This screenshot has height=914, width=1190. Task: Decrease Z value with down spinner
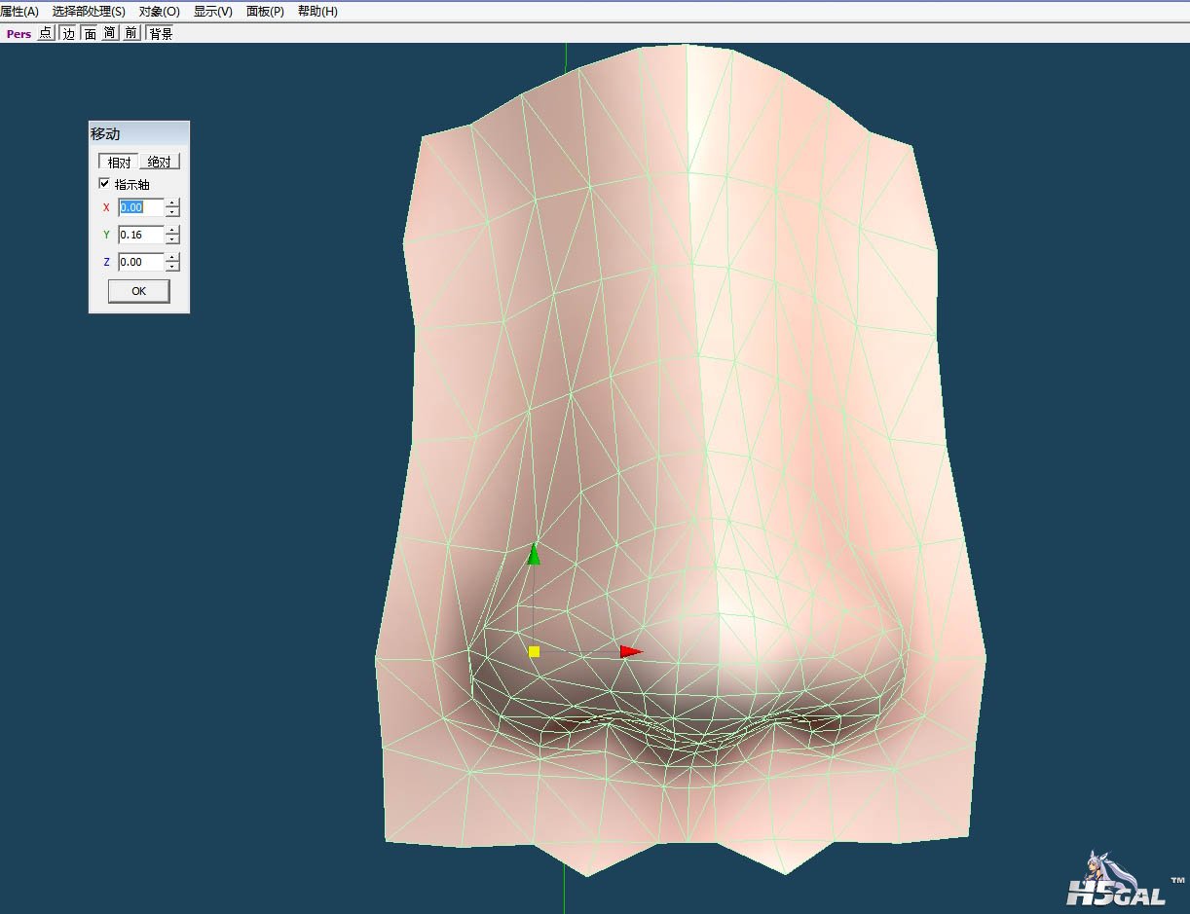172,267
